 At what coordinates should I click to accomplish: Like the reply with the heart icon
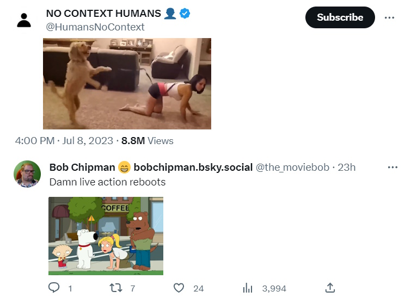click(179, 288)
